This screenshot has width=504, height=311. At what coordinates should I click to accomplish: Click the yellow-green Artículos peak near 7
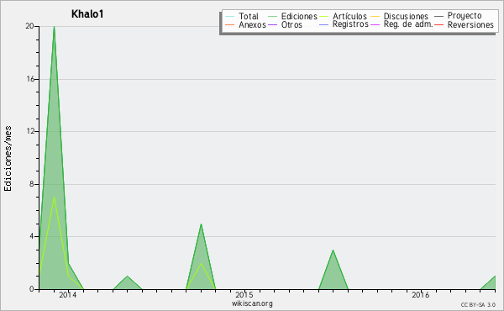point(54,198)
